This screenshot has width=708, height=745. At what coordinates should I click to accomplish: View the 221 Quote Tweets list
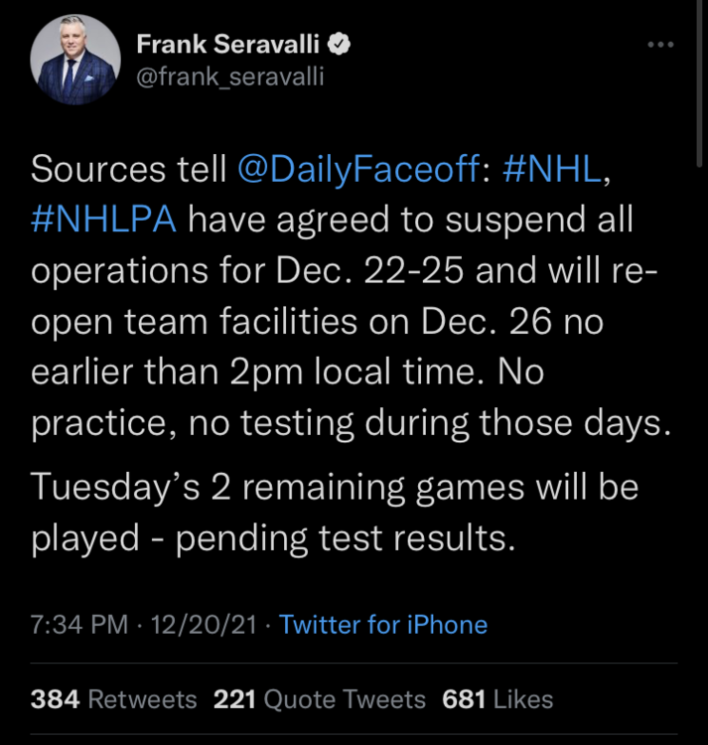pyautogui.click(x=319, y=699)
